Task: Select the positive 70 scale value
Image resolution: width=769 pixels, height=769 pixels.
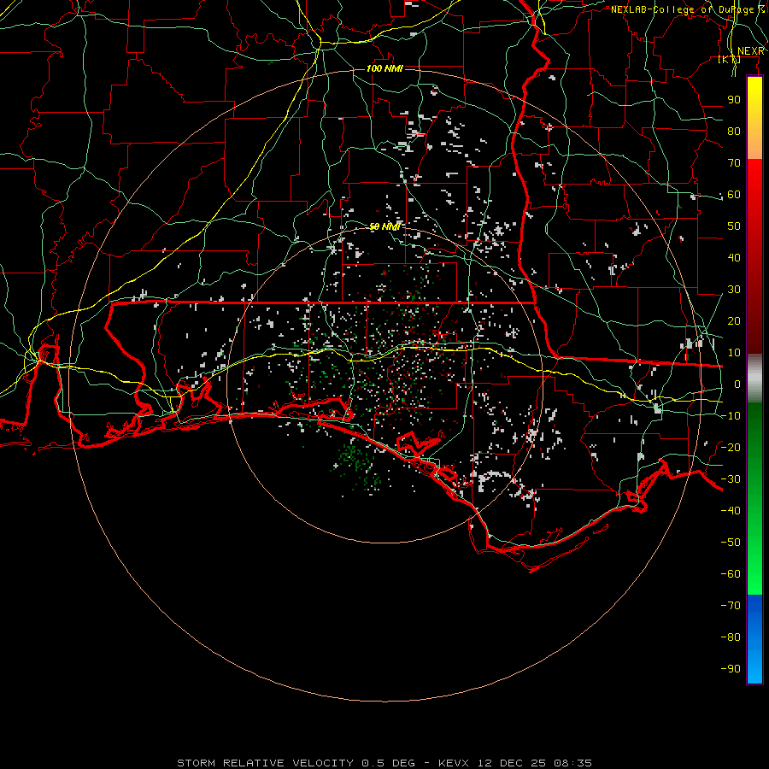Action: point(734,163)
